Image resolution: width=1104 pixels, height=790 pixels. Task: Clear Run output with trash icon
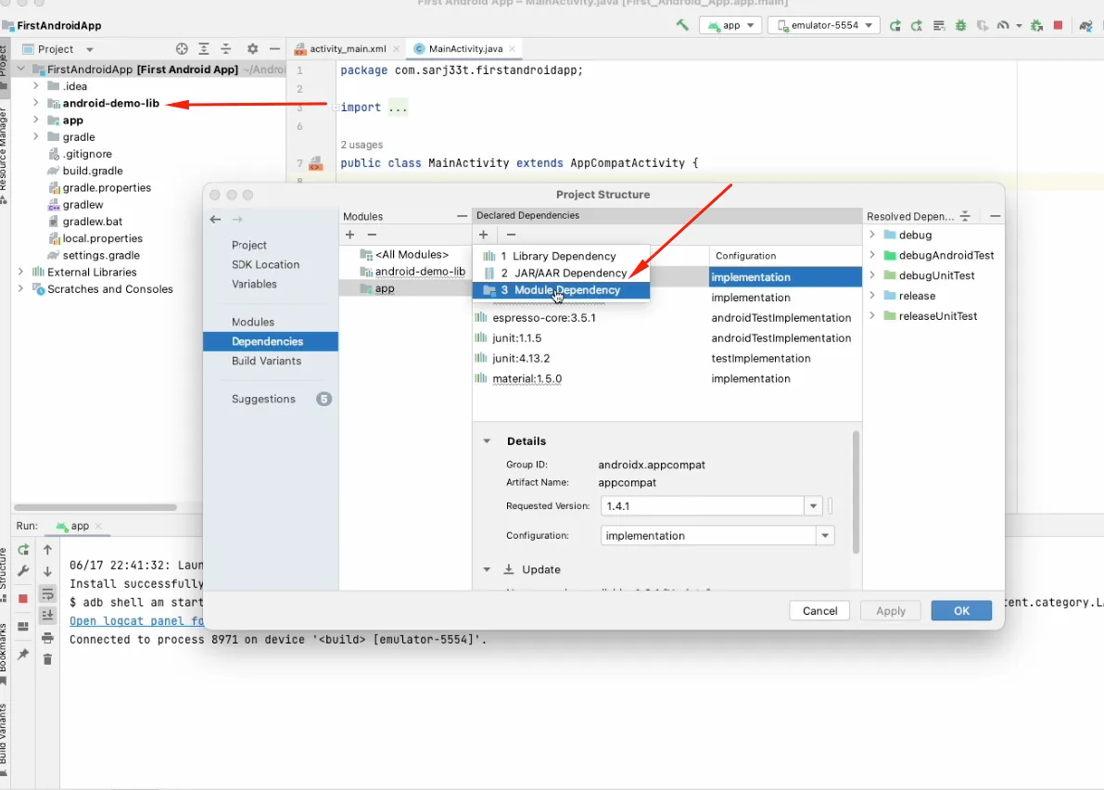click(47, 659)
